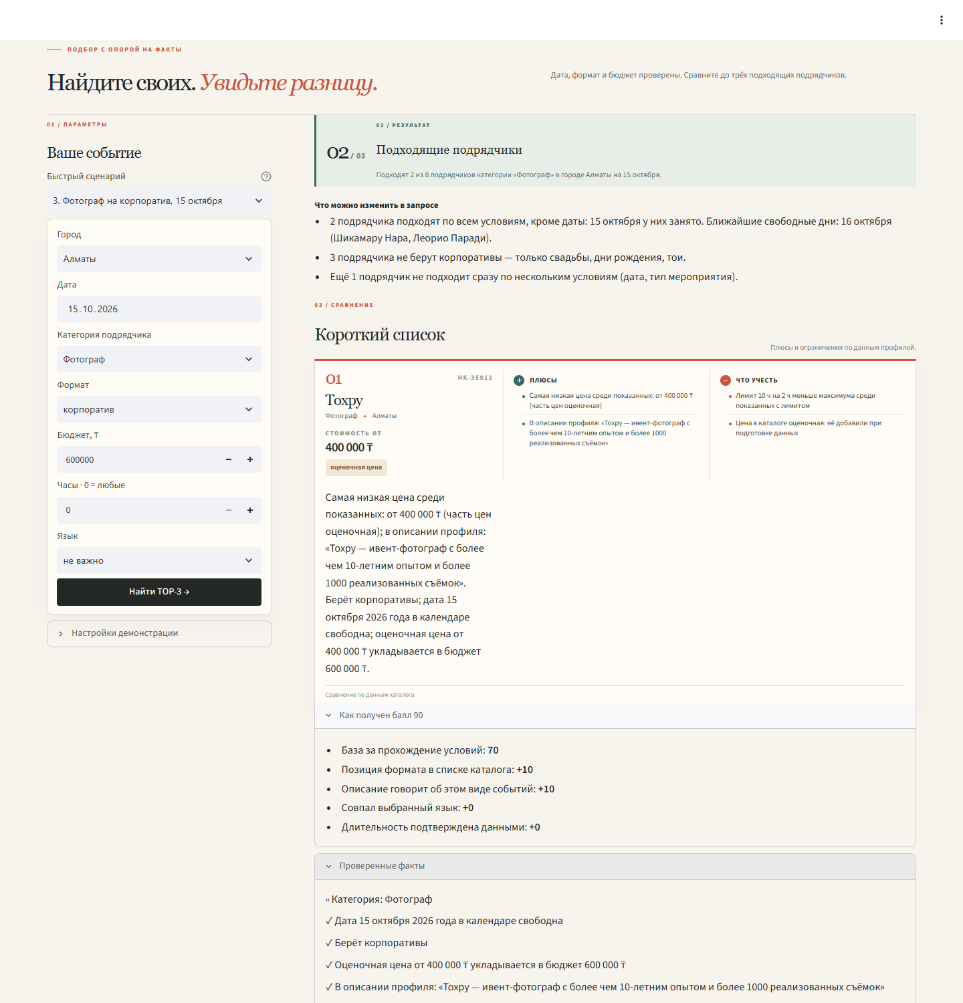Image resolution: width=963 pixels, height=1003 pixels.
Task: Click the contractor name Тохру
Action: tap(344, 400)
